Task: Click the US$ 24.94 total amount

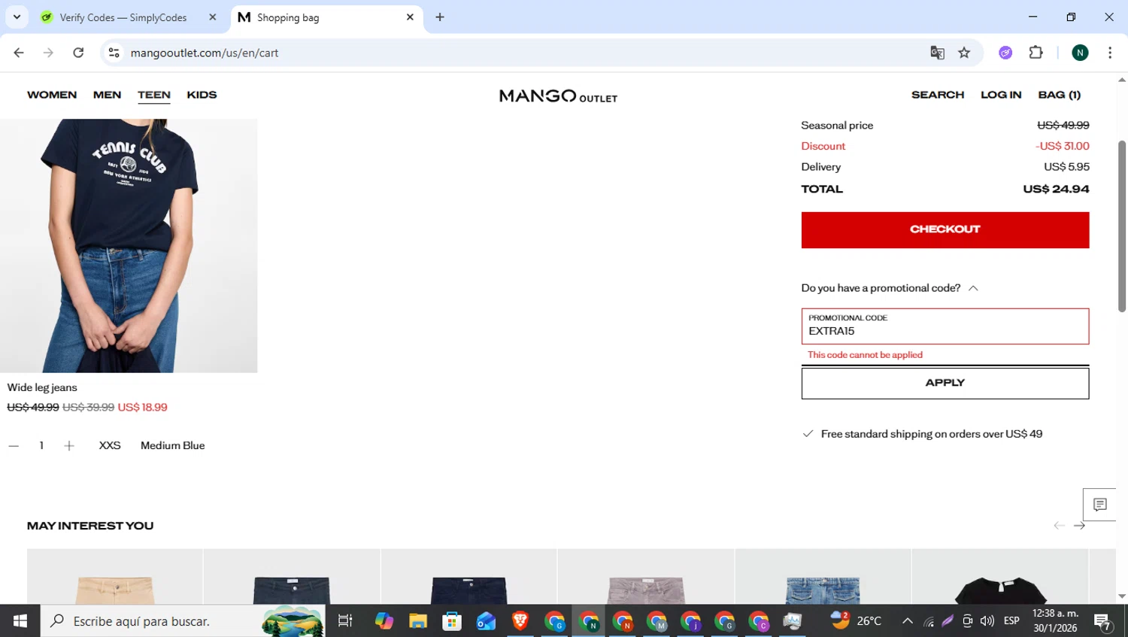Action: (x=1056, y=189)
